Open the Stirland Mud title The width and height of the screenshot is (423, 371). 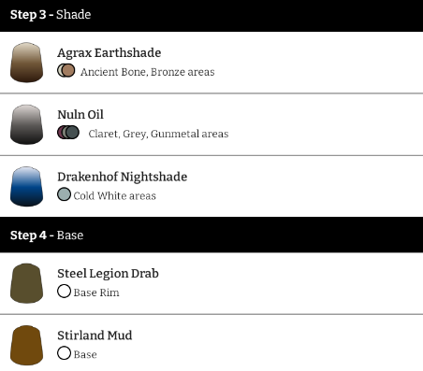(x=95, y=335)
